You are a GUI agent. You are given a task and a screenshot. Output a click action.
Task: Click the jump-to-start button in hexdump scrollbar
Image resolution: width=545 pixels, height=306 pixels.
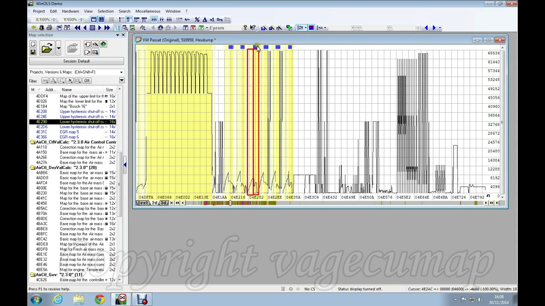point(171,203)
